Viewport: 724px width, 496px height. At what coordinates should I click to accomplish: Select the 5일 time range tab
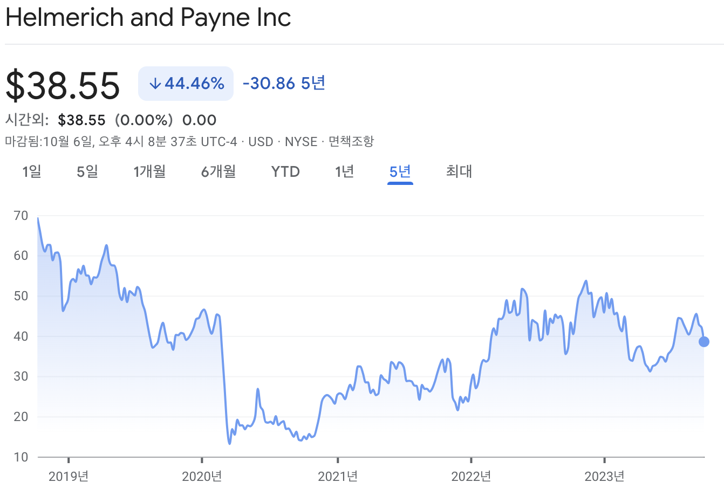87,172
